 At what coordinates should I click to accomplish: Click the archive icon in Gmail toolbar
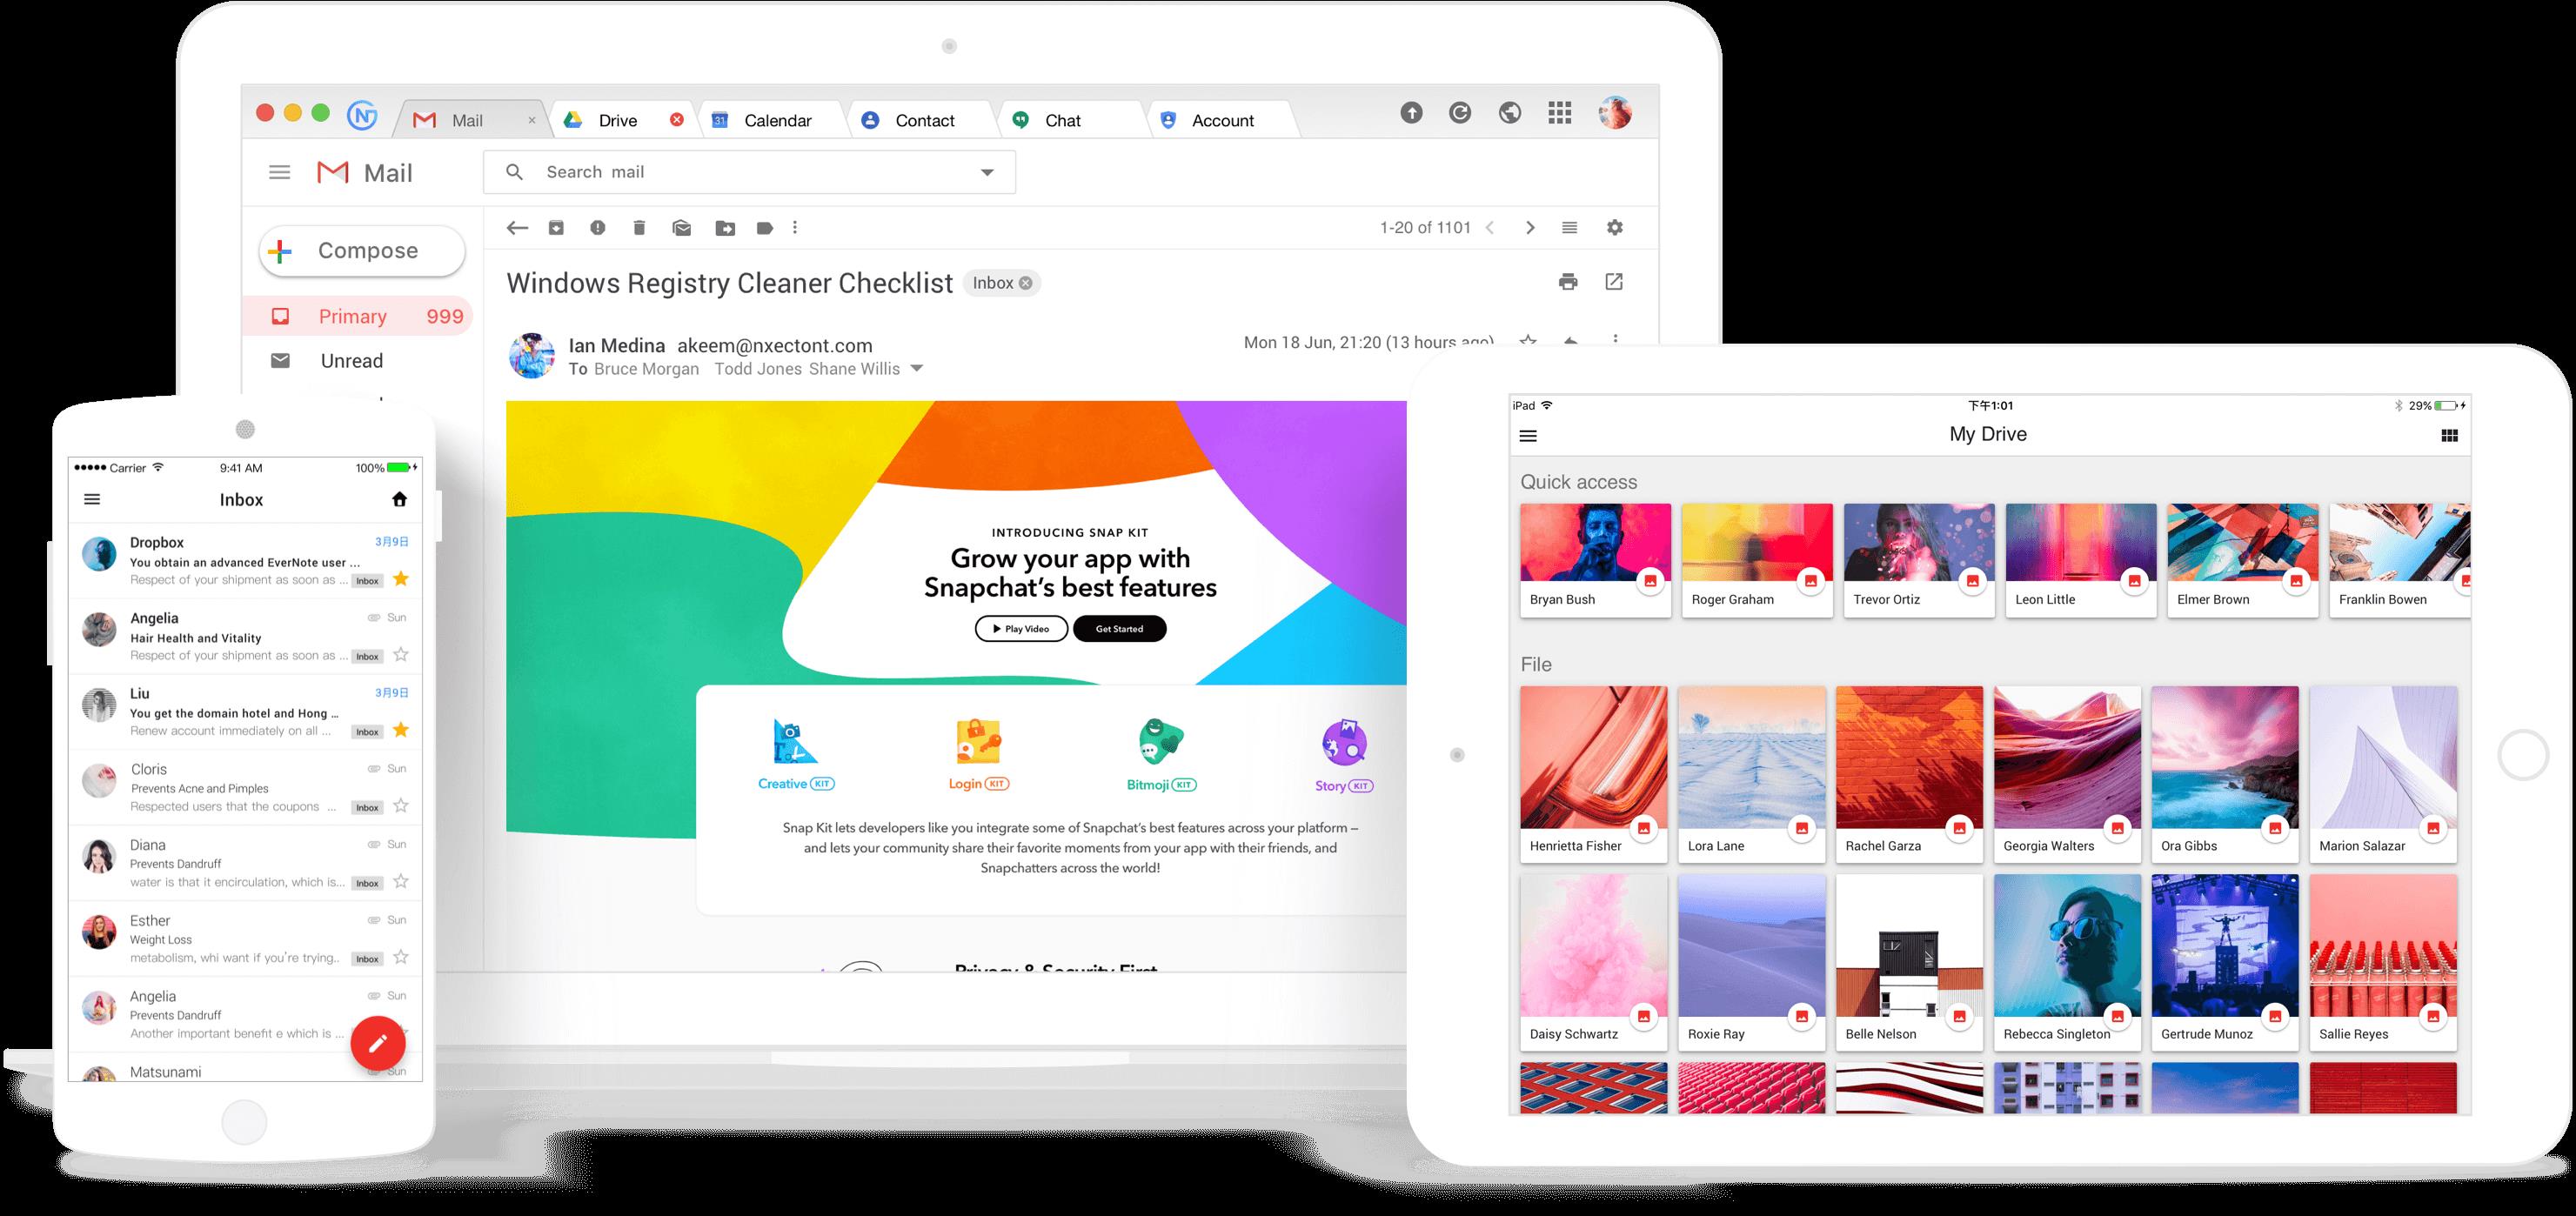(x=560, y=230)
